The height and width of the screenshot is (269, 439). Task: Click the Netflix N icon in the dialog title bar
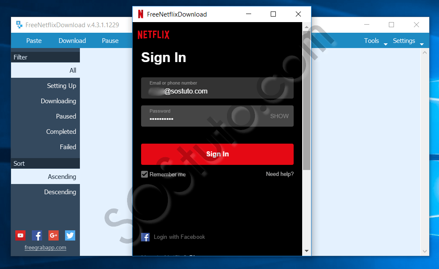click(x=140, y=14)
